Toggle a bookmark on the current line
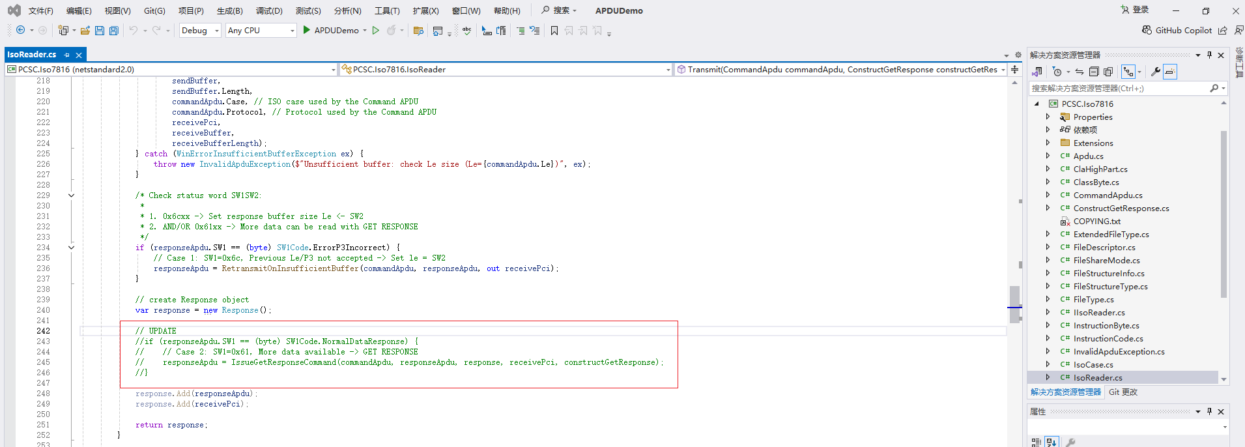 (554, 31)
